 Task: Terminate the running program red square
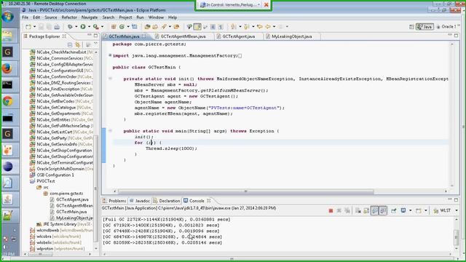(x=331, y=210)
